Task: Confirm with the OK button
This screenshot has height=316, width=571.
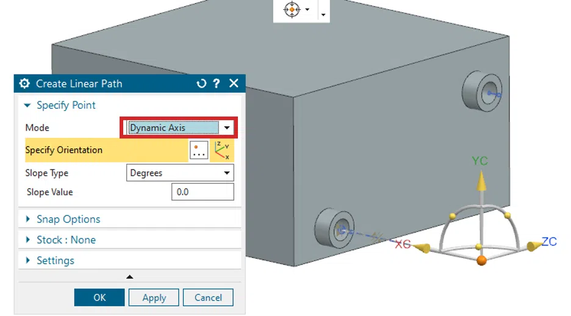Action: click(99, 298)
